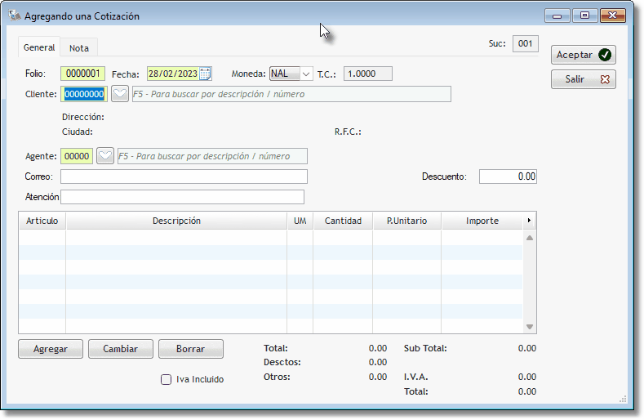Screen dimensions: 644x420
Task: Select the Importe column header
Action: (482, 221)
